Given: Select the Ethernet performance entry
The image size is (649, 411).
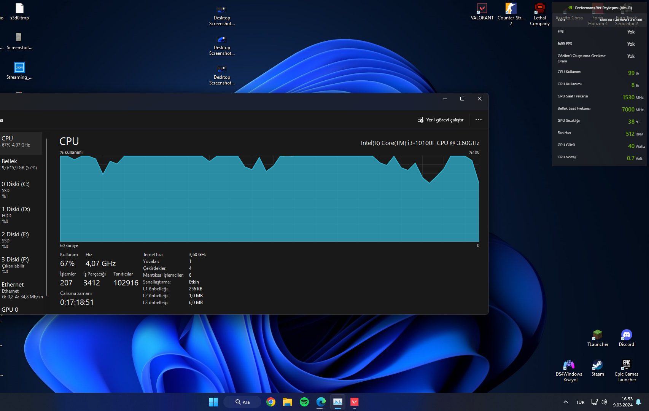Looking at the screenshot, I should coord(21,290).
